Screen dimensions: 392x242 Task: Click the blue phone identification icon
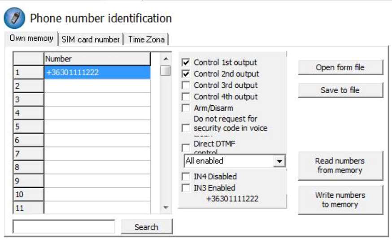pyautogui.click(x=14, y=18)
